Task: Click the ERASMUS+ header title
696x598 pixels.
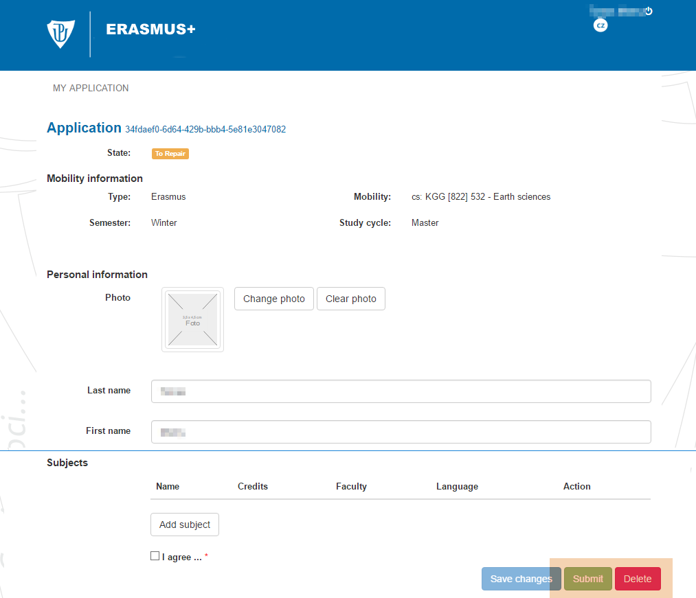Action: click(x=150, y=30)
